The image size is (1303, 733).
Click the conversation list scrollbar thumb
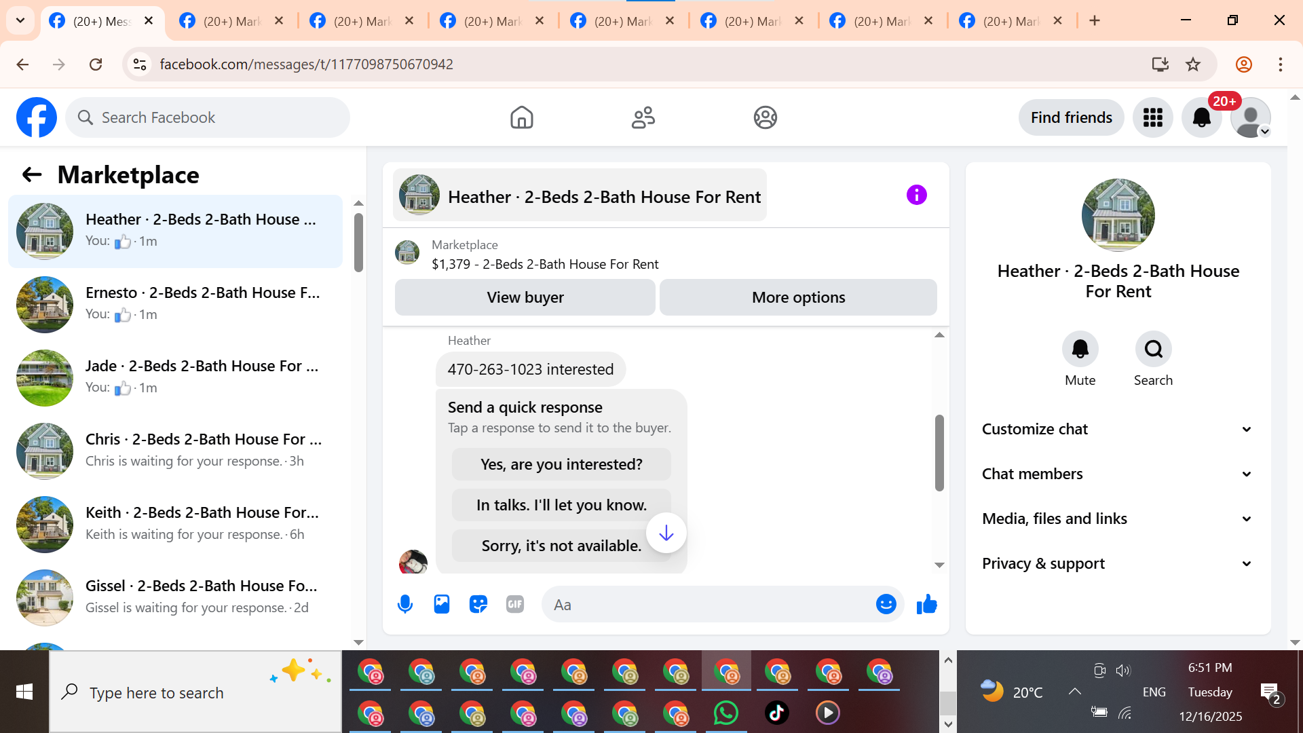click(358, 243)
